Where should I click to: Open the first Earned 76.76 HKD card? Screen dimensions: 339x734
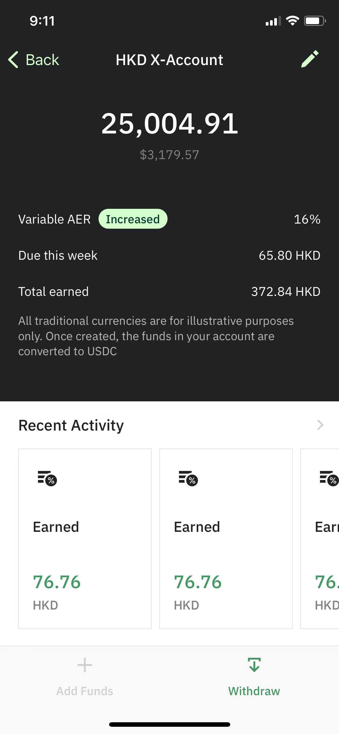[85, 539]
